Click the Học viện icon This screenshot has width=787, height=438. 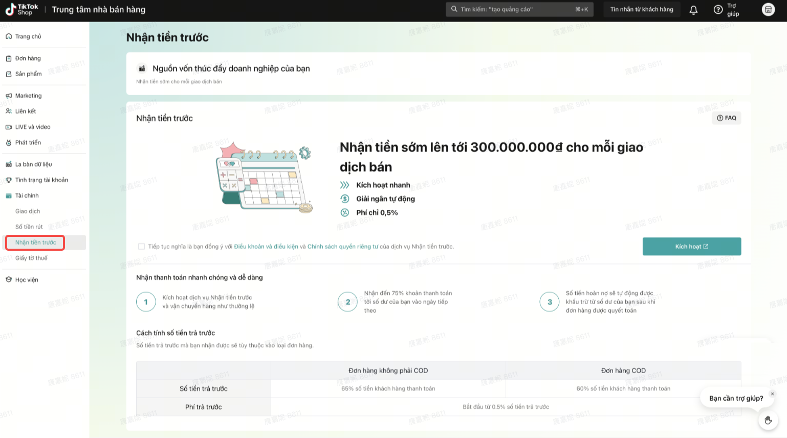coord(9,280)
